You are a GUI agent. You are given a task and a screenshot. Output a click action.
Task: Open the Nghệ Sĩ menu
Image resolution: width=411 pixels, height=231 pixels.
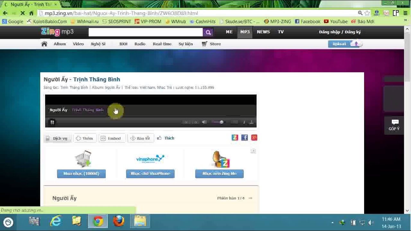click(98, 44)
